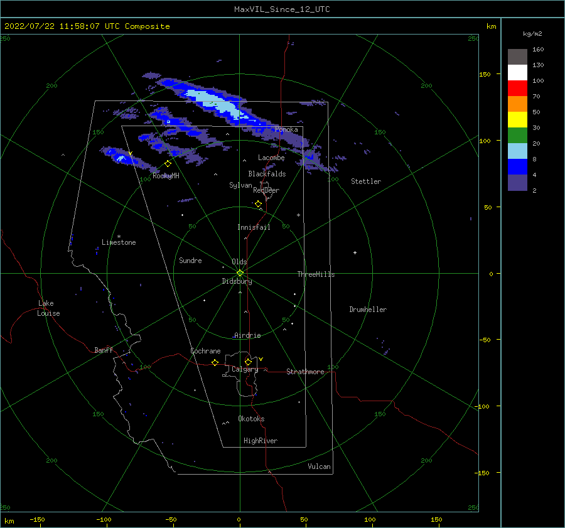This screenshot has height=528, width=565.
Task: Click the yellow diamond marker near RockyMH
Action: click(x=168, y=164)
